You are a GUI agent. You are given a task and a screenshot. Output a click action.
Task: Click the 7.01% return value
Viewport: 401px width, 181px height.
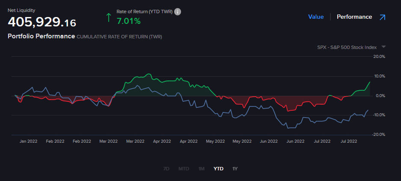[x=128, y=21]
